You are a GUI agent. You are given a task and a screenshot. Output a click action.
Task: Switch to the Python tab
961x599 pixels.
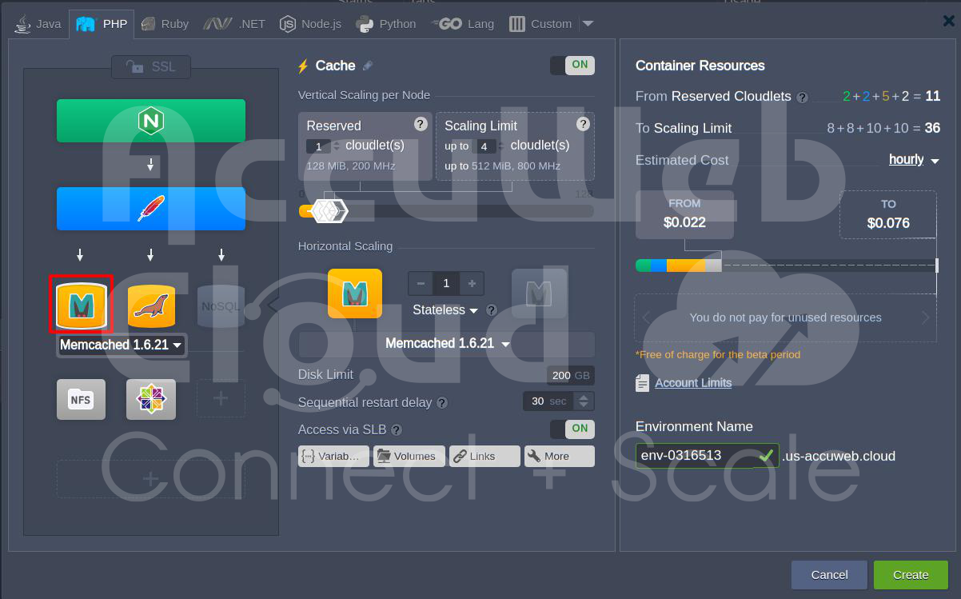(387, 24)
